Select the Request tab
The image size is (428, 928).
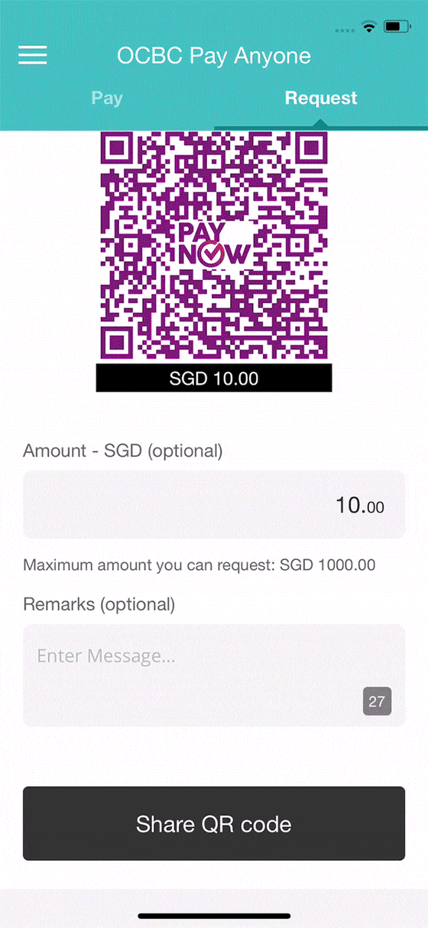pyautogui.click(x=321, y=98)
